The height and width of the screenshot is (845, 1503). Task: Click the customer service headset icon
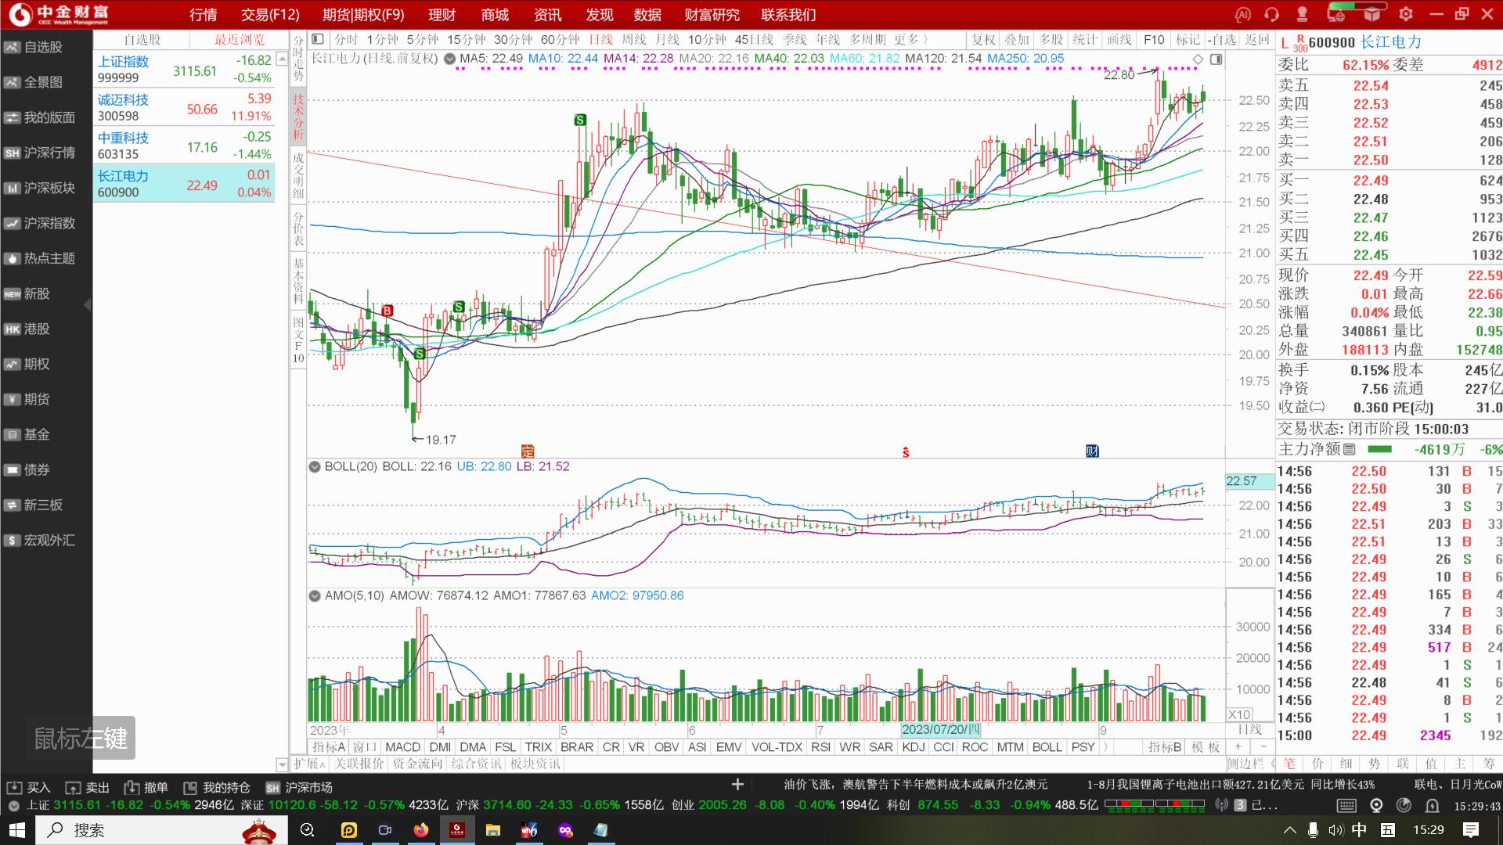[1271, 14]
